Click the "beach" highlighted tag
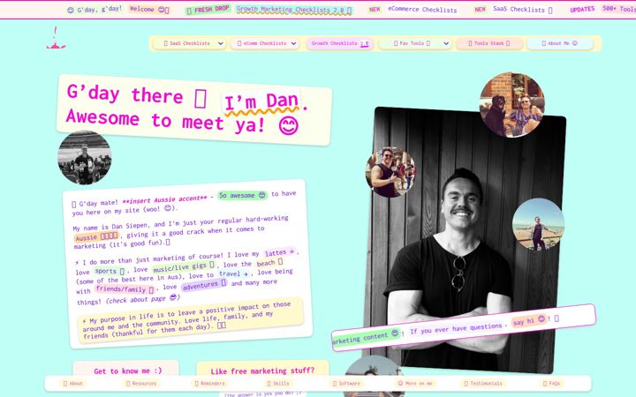Viewport: 636px width, 397px height. [269, 263]
